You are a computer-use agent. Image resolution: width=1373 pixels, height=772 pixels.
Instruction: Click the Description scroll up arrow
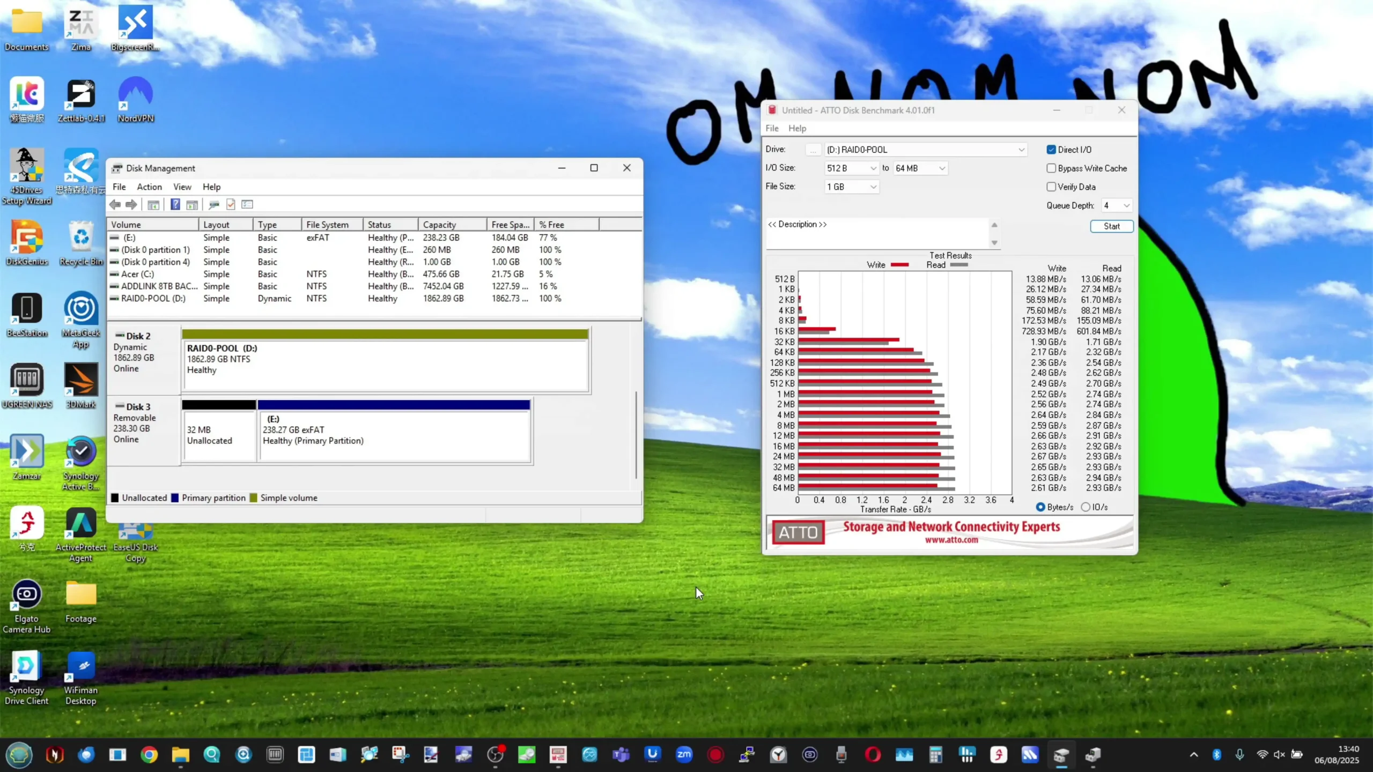[x=994, y=225]
